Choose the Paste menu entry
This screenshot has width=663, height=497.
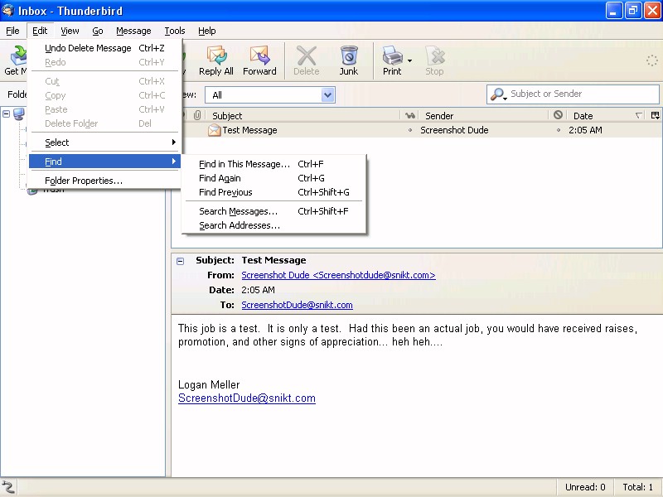coord(106,109)
